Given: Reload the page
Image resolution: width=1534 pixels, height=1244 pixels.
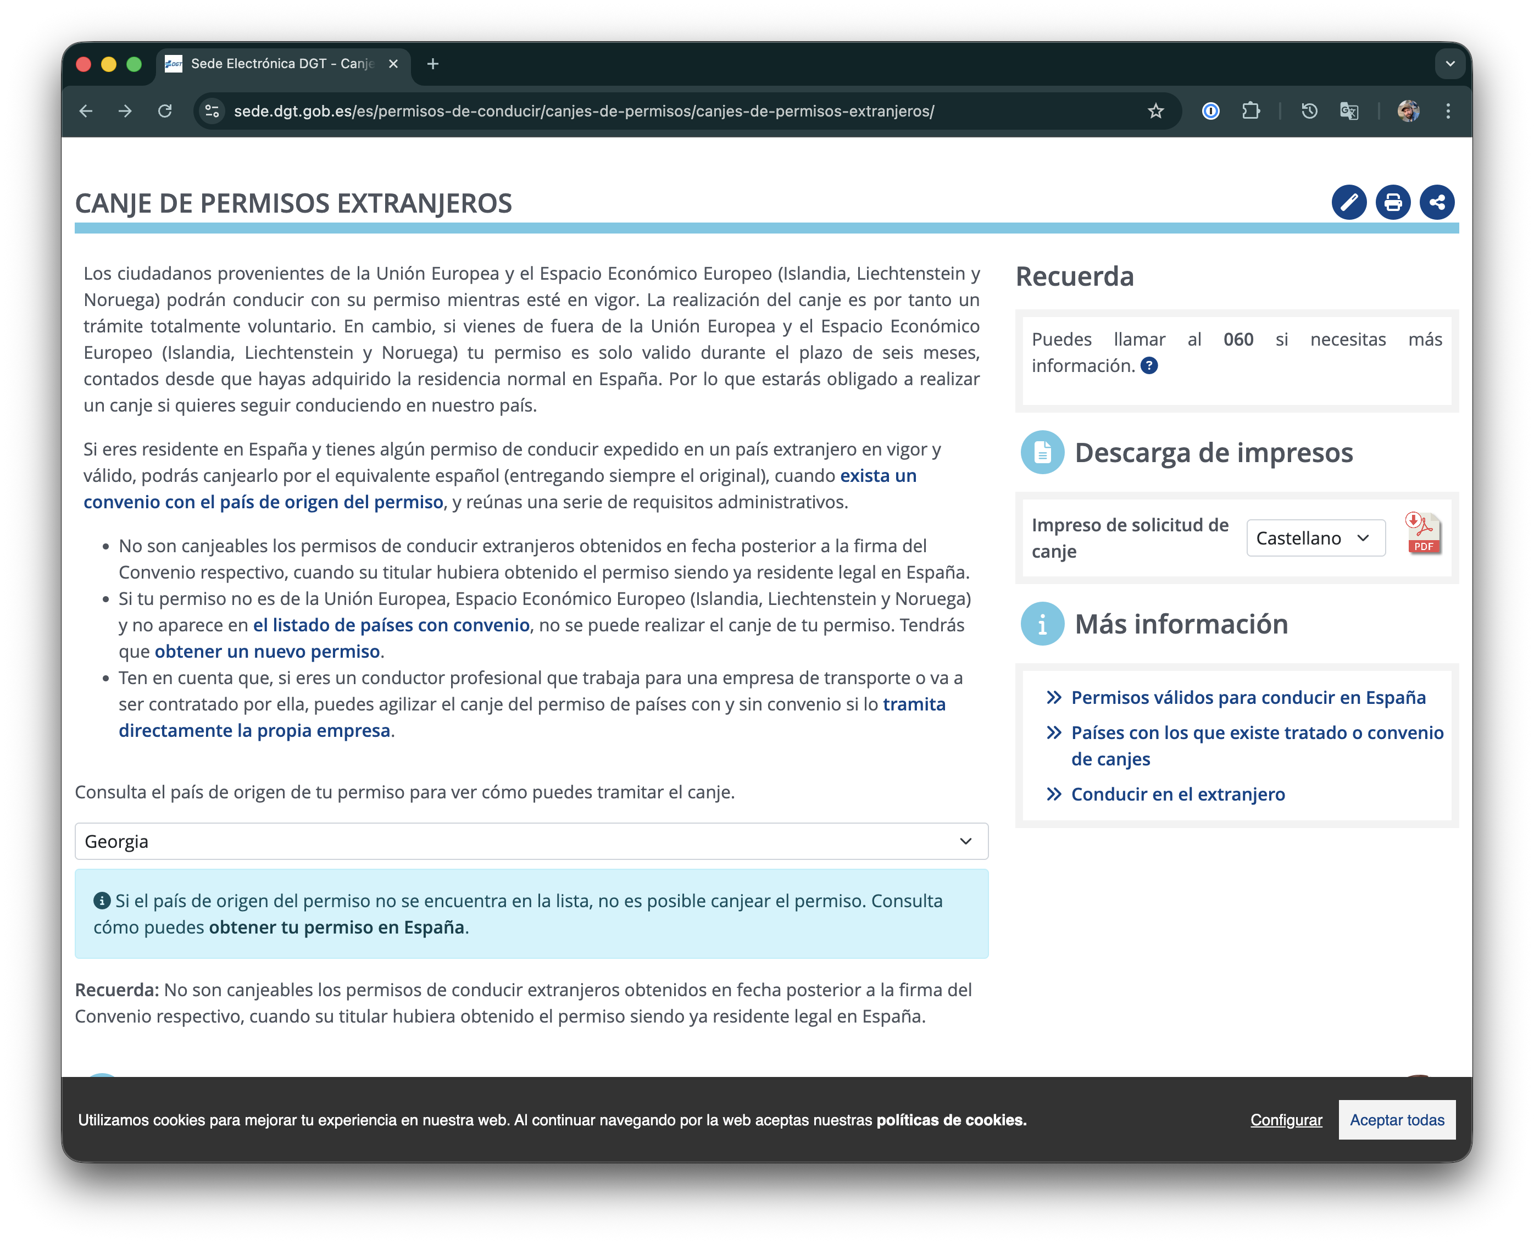Looking at the screenshot, I should point(165,111).
